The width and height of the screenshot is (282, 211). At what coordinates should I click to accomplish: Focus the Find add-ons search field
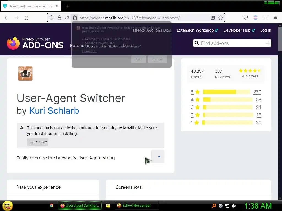[232, 43]
